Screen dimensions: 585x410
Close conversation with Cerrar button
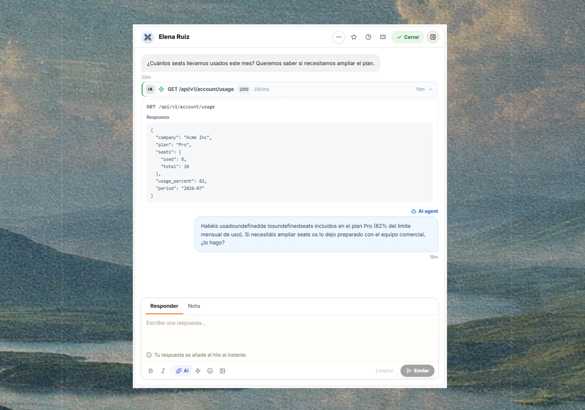pos(408,37)
